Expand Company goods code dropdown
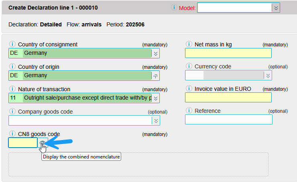The image size is (297, 182). tap(156, 120)
